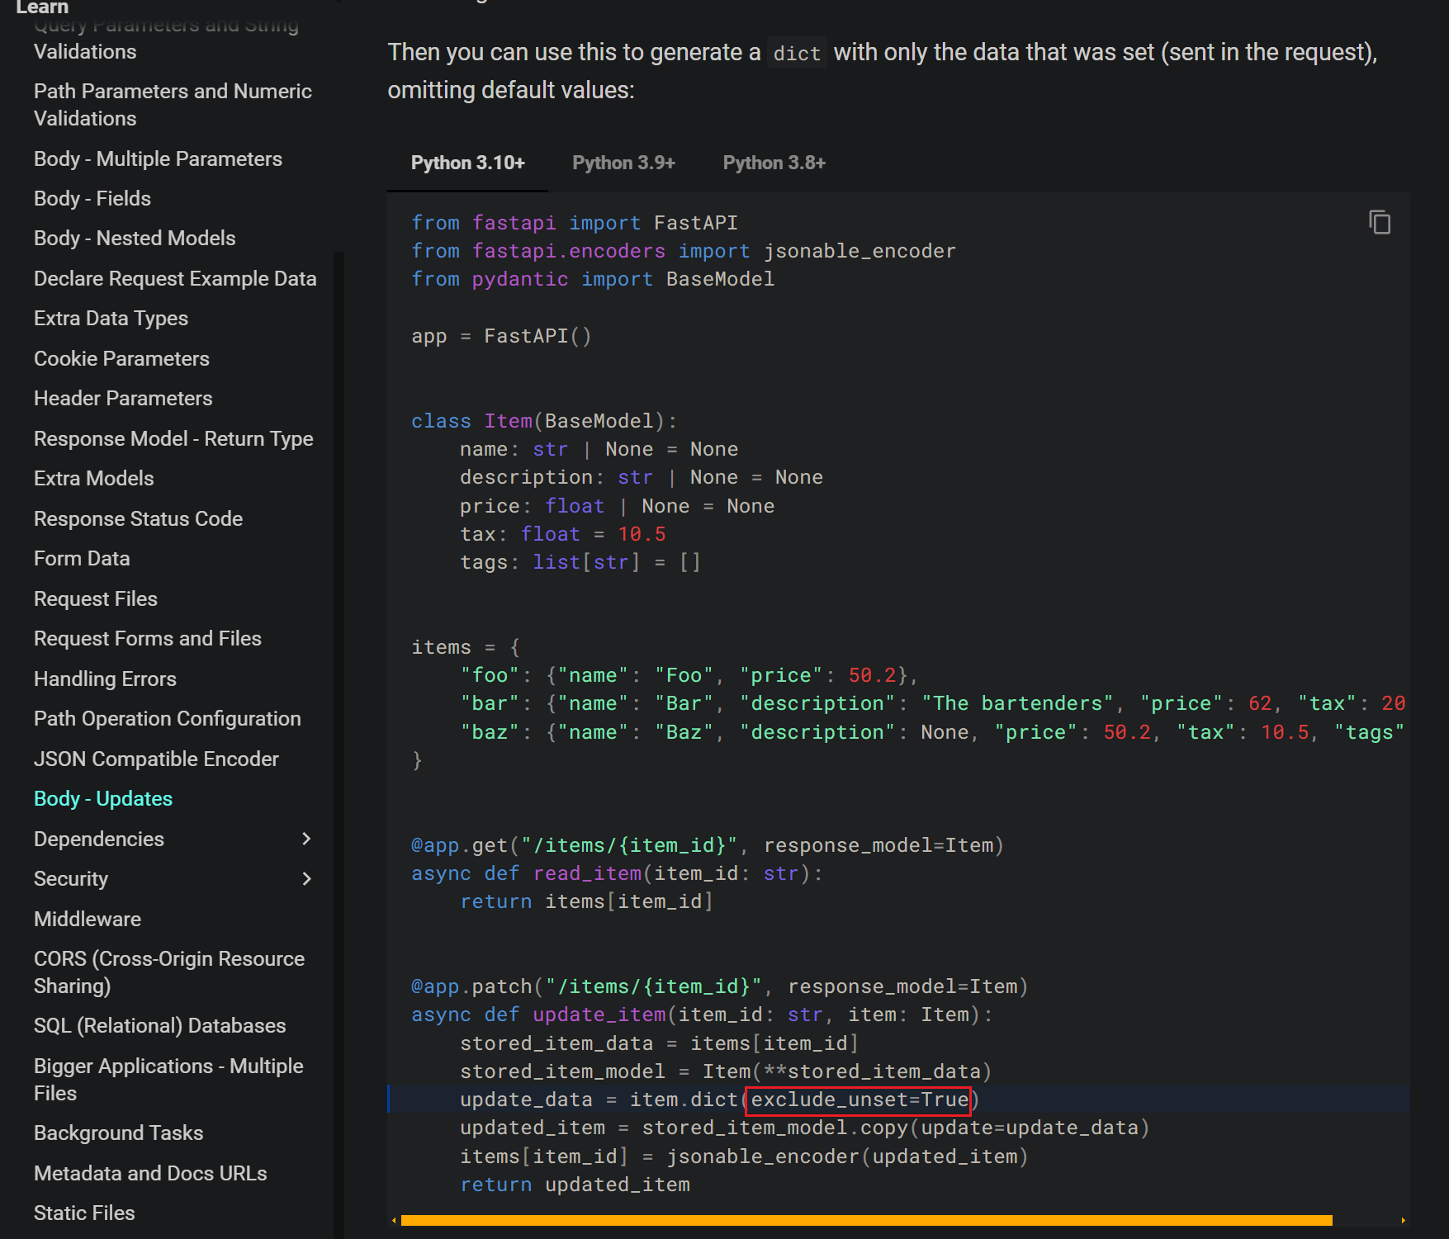The image size is (1449, 1239).
Task: Go to Background Tasks page
Action: coord(118,1133)
